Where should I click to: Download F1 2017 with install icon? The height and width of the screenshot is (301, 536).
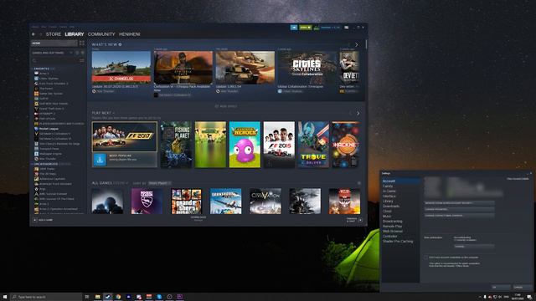click(x=100, y=160)
